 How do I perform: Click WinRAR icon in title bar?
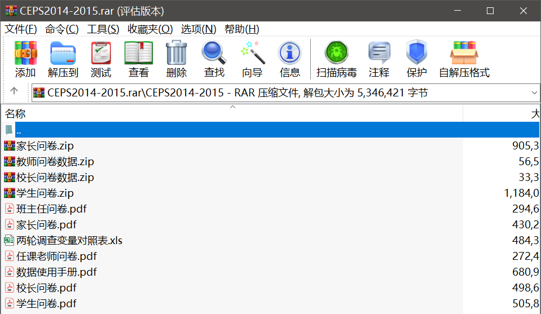point(11,11)
